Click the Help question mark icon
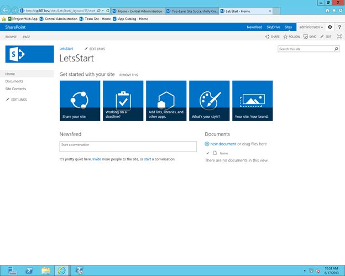 339,27
